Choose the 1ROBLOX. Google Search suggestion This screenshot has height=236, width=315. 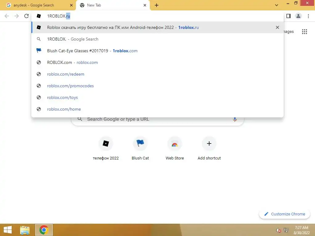158,39
